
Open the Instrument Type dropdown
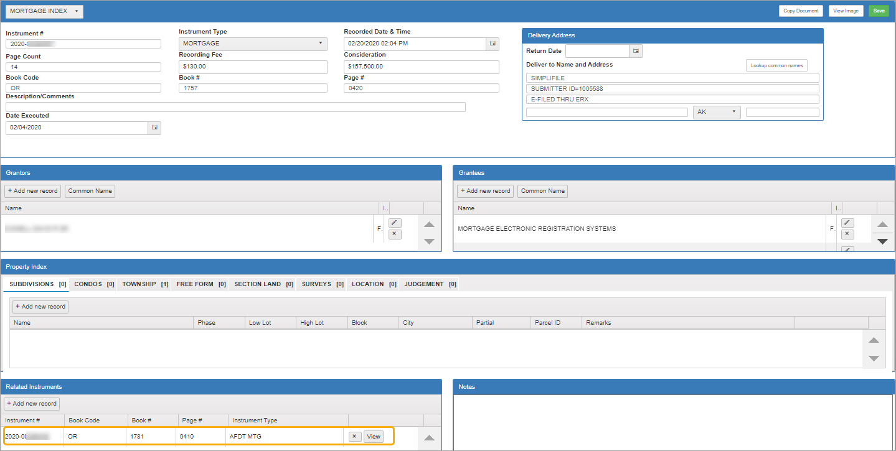[x=253, y=44]
